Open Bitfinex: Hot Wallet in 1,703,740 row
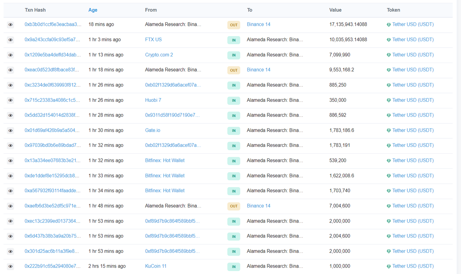Viewport: 461px width, 274px height. pyautogui.click(x=165, y=191)
